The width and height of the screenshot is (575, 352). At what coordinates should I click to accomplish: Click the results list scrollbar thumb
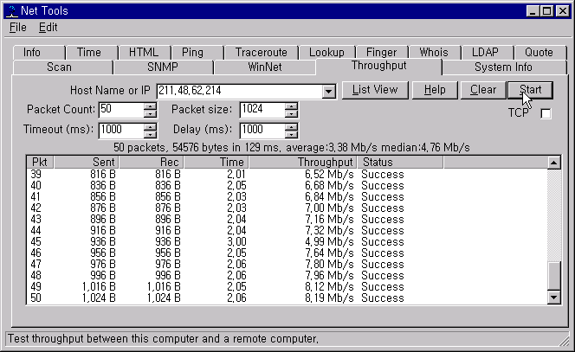(x=553, y=276)
